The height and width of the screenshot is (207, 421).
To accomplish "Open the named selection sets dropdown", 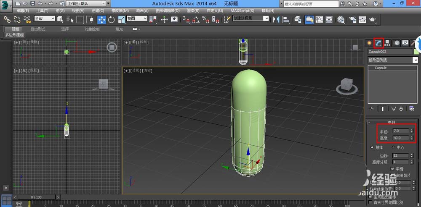I will pyautogui.click(x=251, y=18).
